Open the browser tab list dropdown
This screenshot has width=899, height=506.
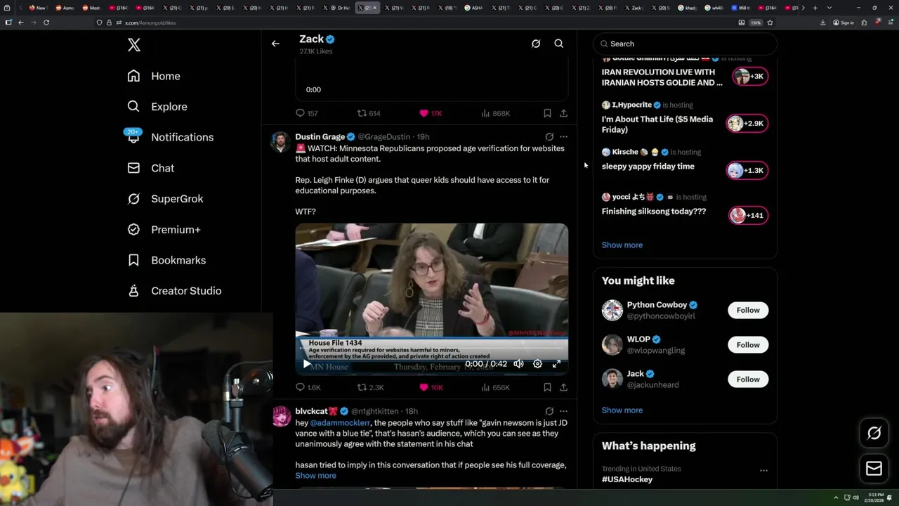point(829,8)
